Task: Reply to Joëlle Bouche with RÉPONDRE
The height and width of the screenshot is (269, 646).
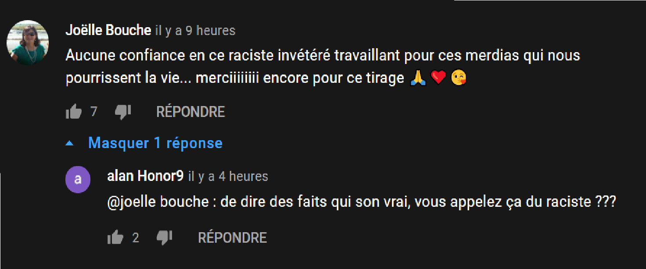Action: tap(190, 112)
